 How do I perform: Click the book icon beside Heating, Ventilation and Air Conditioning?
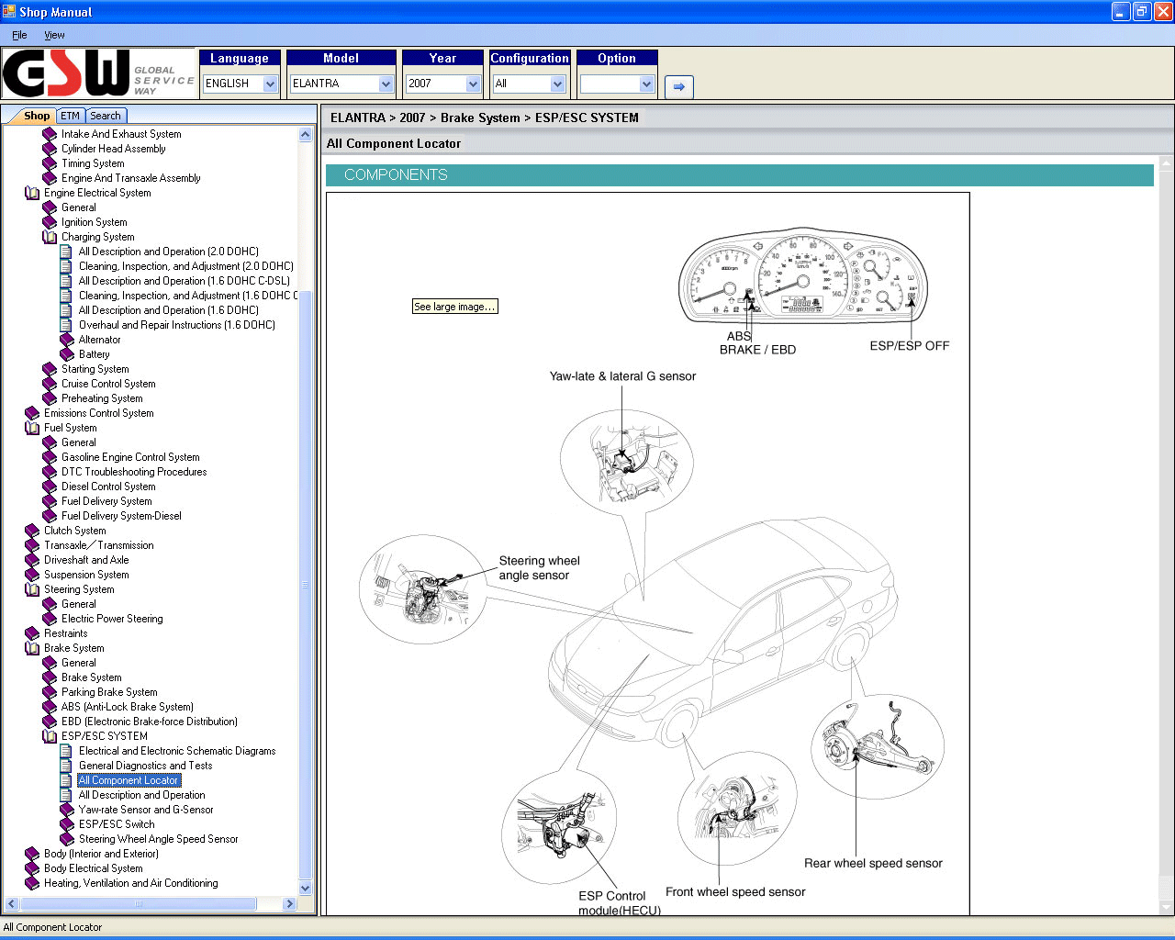click(32, 883)
